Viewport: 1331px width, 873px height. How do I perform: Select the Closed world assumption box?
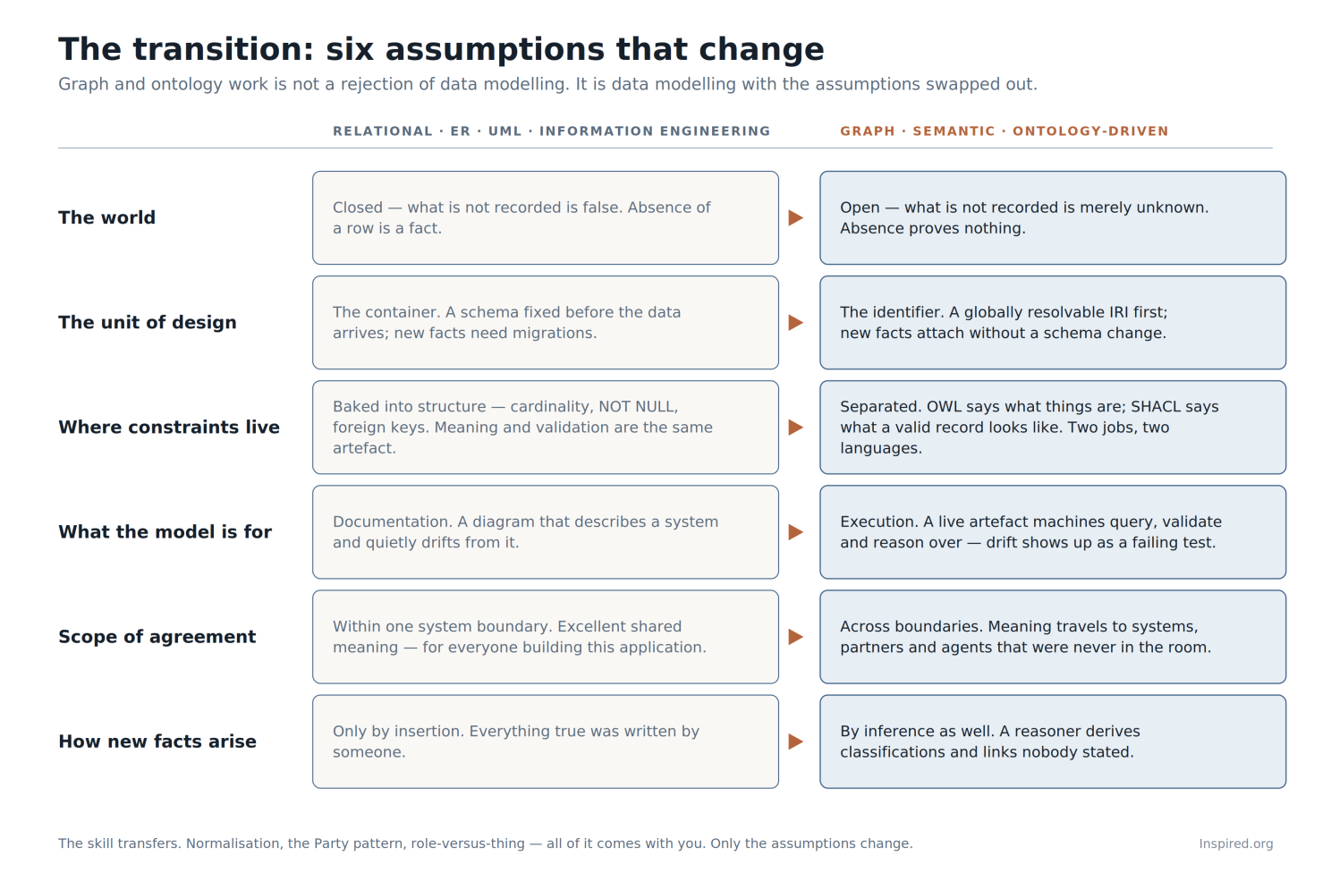pos(546,218)
